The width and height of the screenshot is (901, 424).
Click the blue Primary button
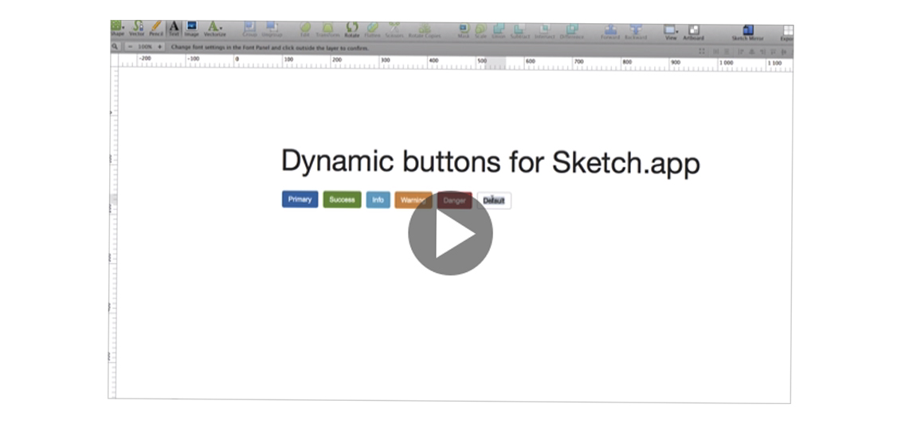[x=300, y=199]
